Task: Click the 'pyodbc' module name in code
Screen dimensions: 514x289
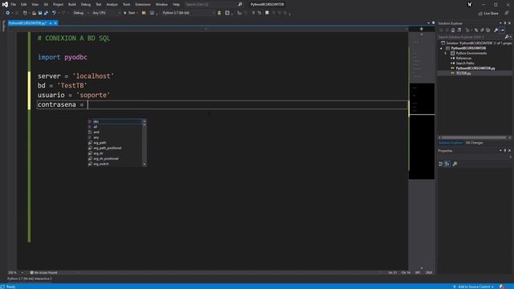Action: coord(75,57)
